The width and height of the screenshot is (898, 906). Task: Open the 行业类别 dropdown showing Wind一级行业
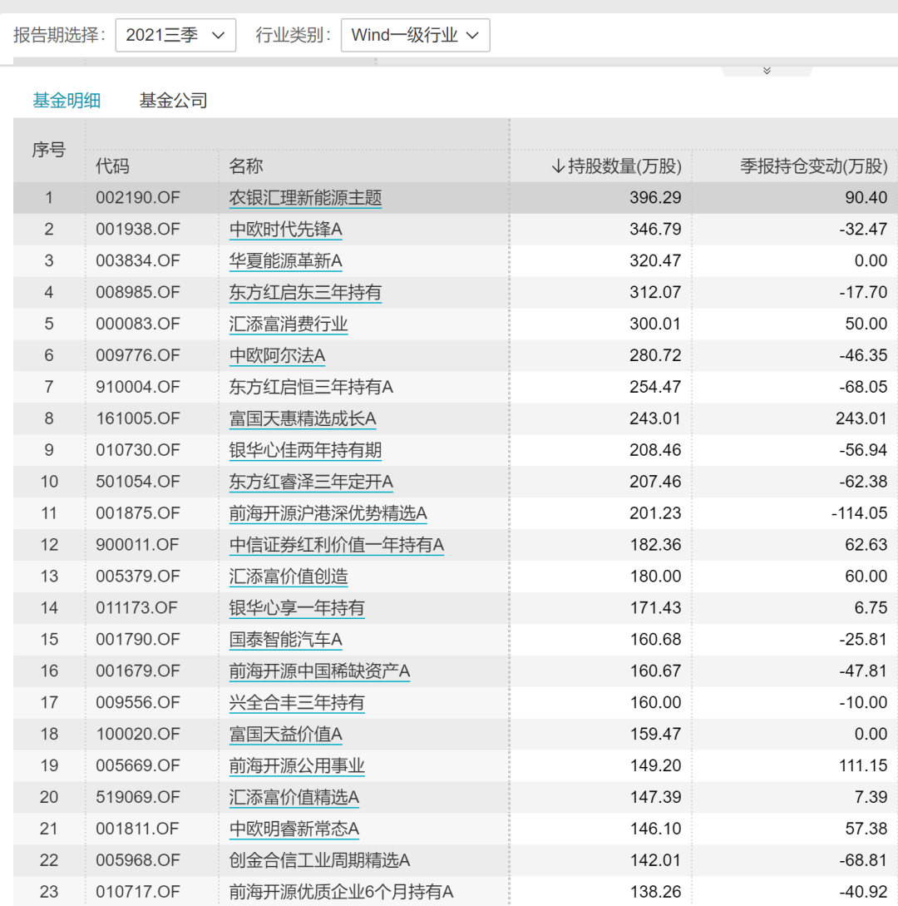415,35
